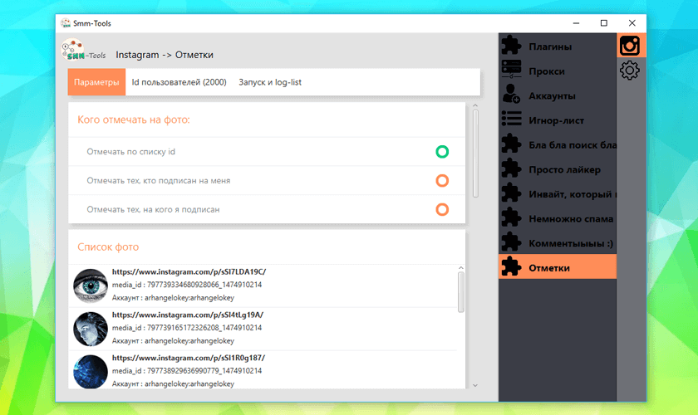Click the eye photo thumbnail

point(91,285)
